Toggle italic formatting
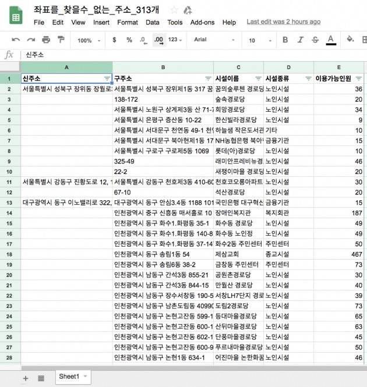 pos(301,40)
